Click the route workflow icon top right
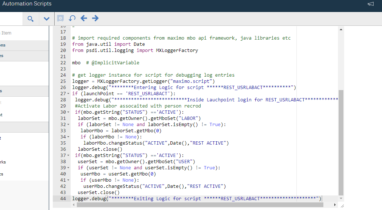The height and width of the screenshot is (210, 382). (370, 4)
